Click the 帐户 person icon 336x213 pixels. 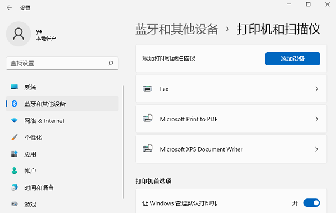[x=14, y=171]
